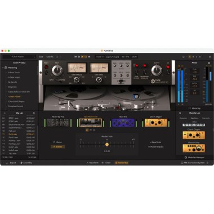Click the Export icon in bottom bar
Image resolution: width=214 pixels, height=214 pixels.
click(7, 163)
